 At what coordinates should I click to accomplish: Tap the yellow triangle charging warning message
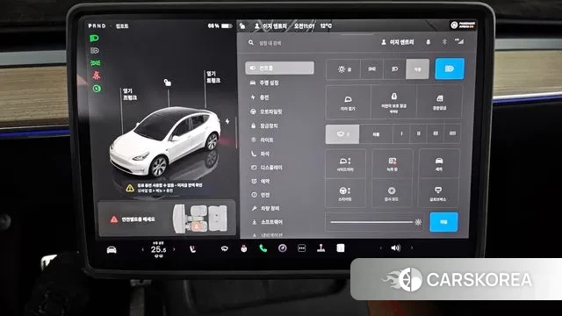point(164,188)
